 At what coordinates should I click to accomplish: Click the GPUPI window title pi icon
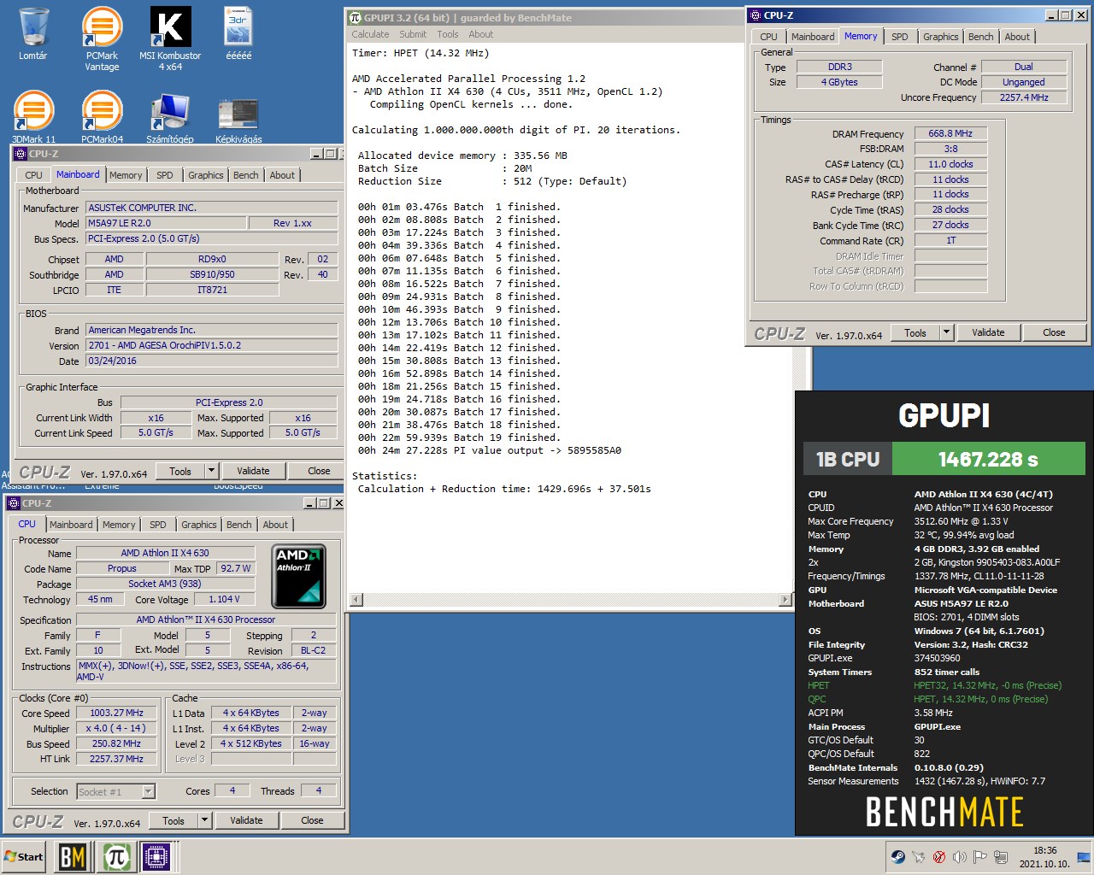tap(356, 17)
